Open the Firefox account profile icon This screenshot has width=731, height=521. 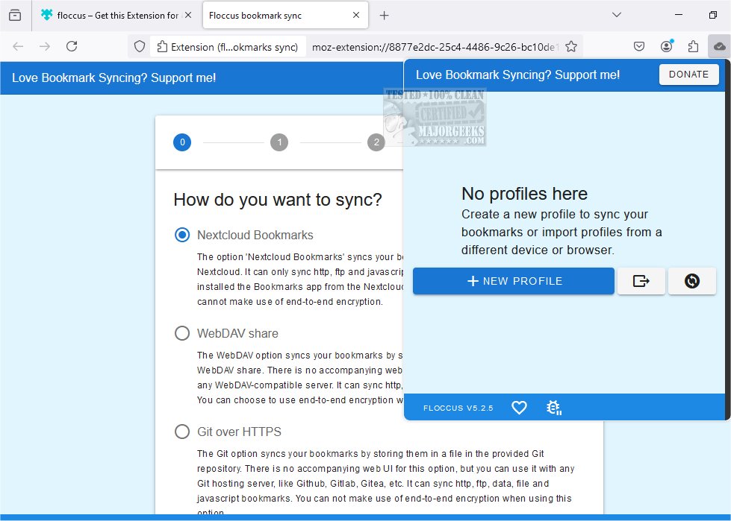pos(666,46)
